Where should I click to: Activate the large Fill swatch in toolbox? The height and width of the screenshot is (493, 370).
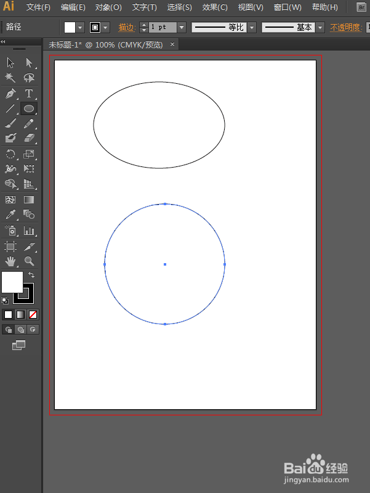12,282
